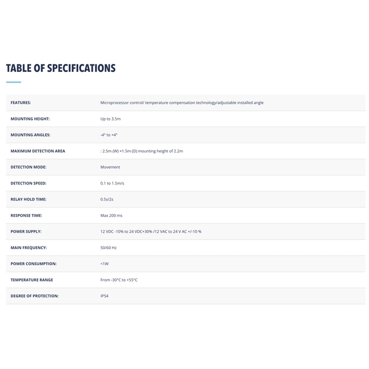The height and width of the screenshot is (369, 369).
Task: Click the "Movement" value
Action: click(110, 167)
